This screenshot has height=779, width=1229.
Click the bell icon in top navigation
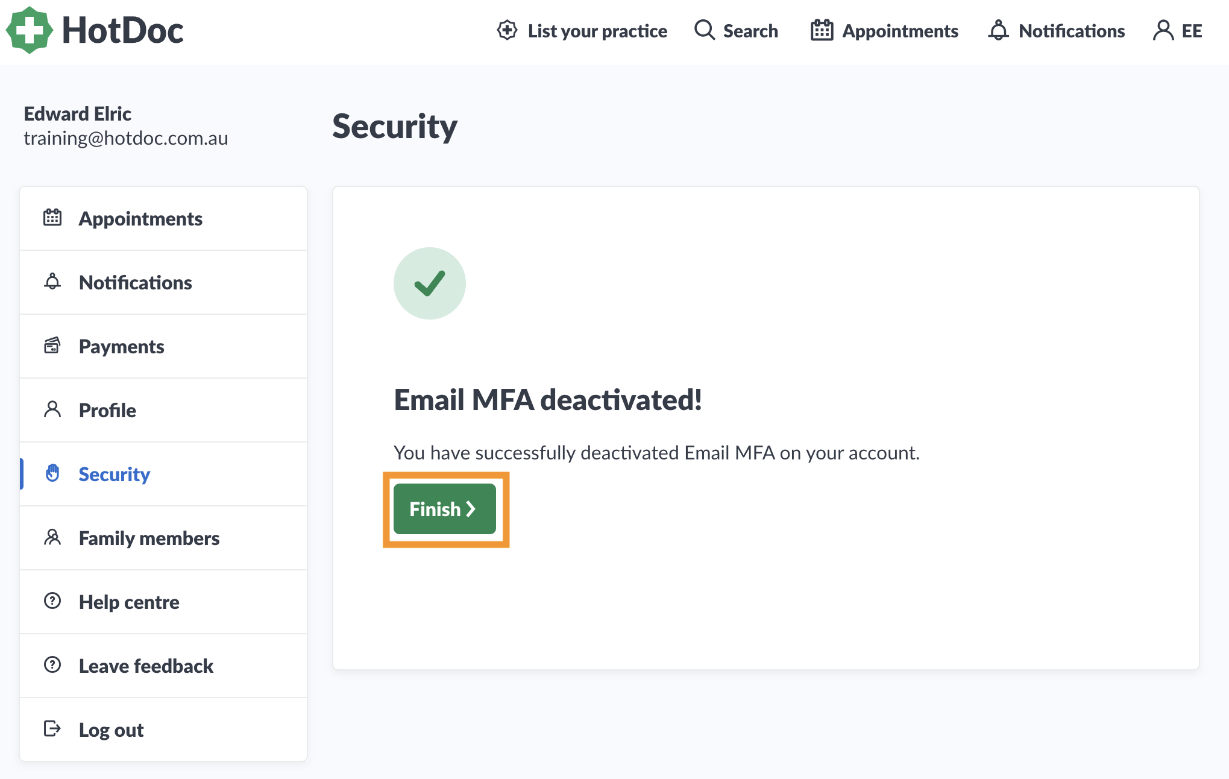tap(998, 30)
